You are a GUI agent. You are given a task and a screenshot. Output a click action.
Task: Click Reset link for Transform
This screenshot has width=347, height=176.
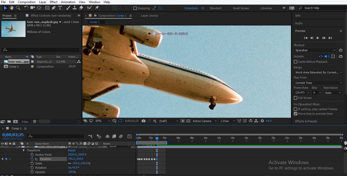72,150
